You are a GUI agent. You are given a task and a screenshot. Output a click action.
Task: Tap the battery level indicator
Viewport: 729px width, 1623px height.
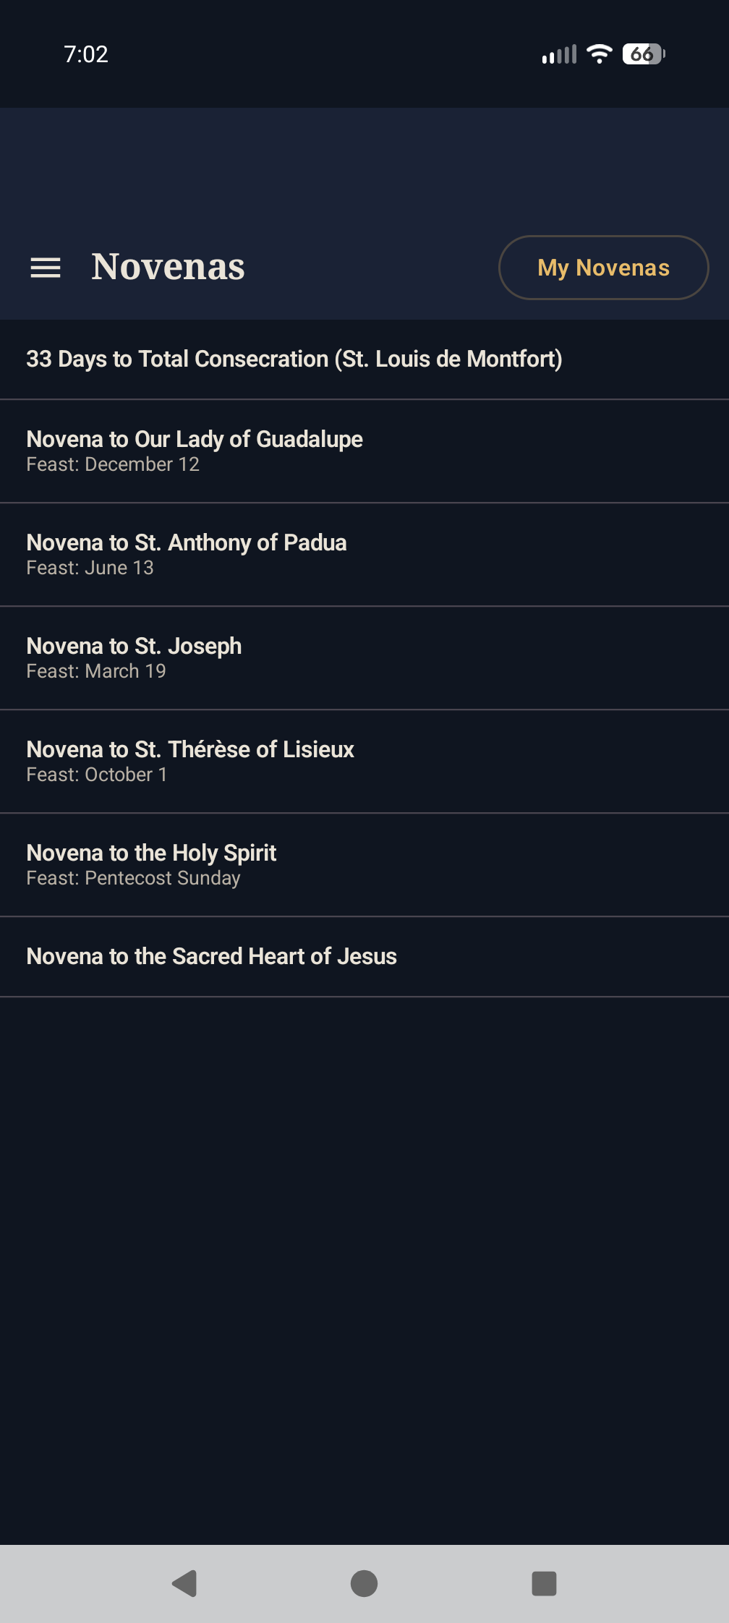click(x=643, y=54)
